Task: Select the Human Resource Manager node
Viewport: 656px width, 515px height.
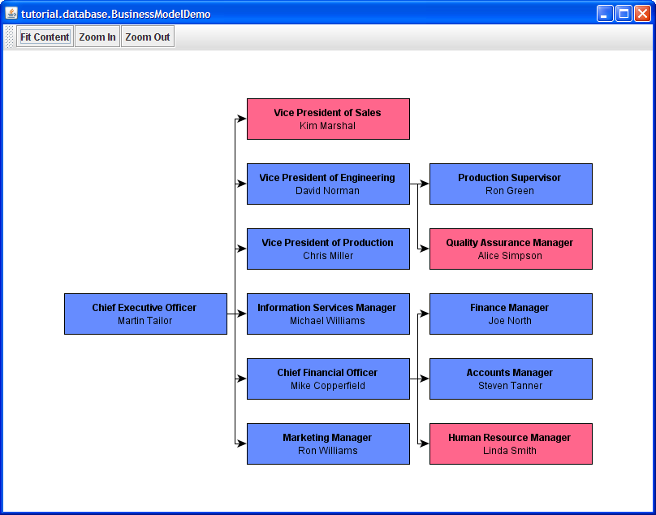Action: point(511,444)
